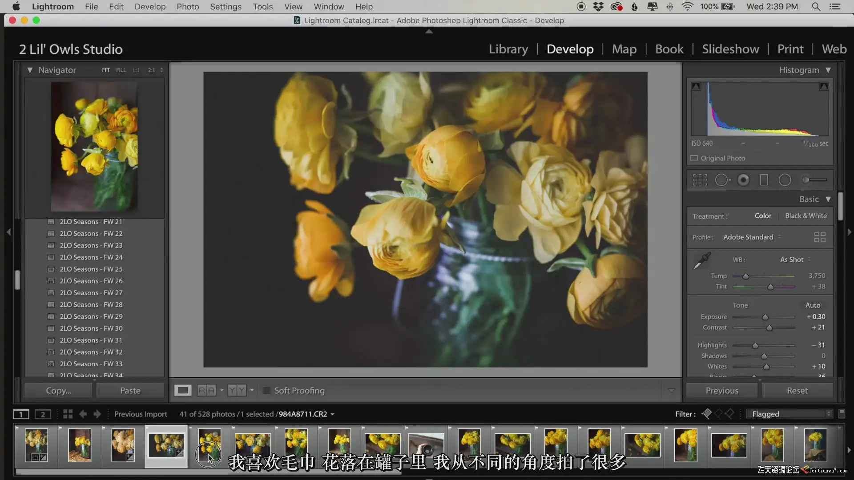Image resolution: width=854 pixels, height=480 pixels.
Task: Toggle the Original Photo checkbox
Action: [x=694, y=158]
